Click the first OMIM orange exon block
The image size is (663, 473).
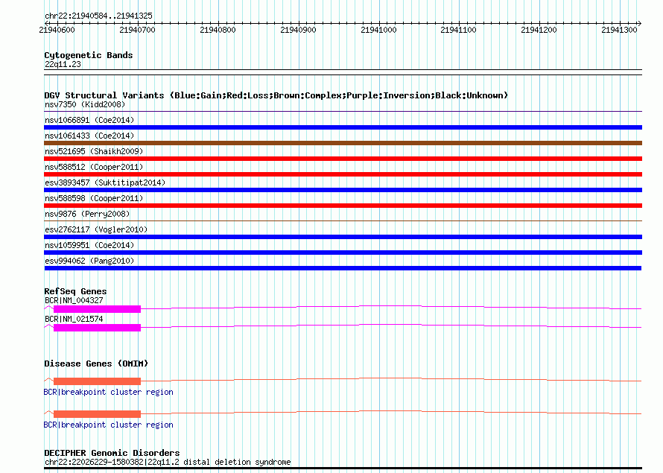pyautogui.click(x=98, y=381)
